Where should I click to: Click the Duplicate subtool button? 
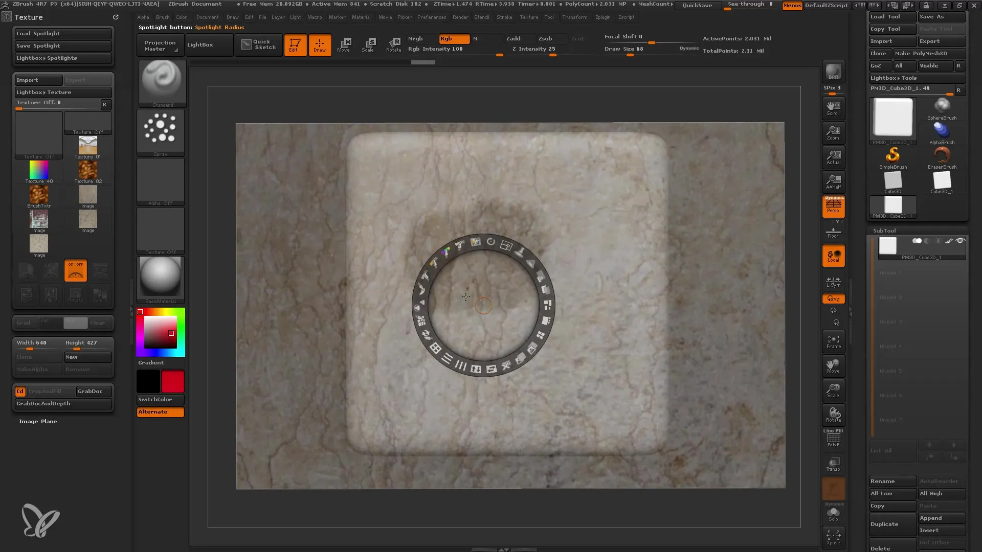tap(892, 524)
